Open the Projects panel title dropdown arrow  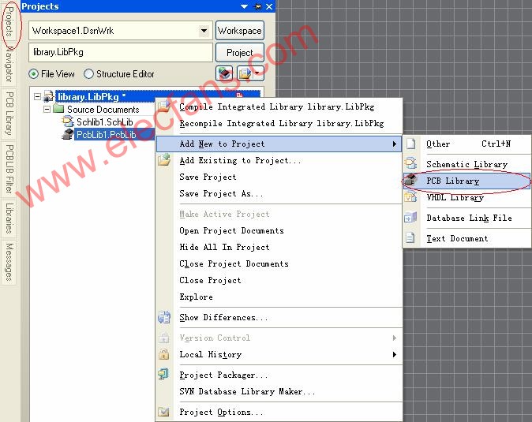click(x=244, y=6)
